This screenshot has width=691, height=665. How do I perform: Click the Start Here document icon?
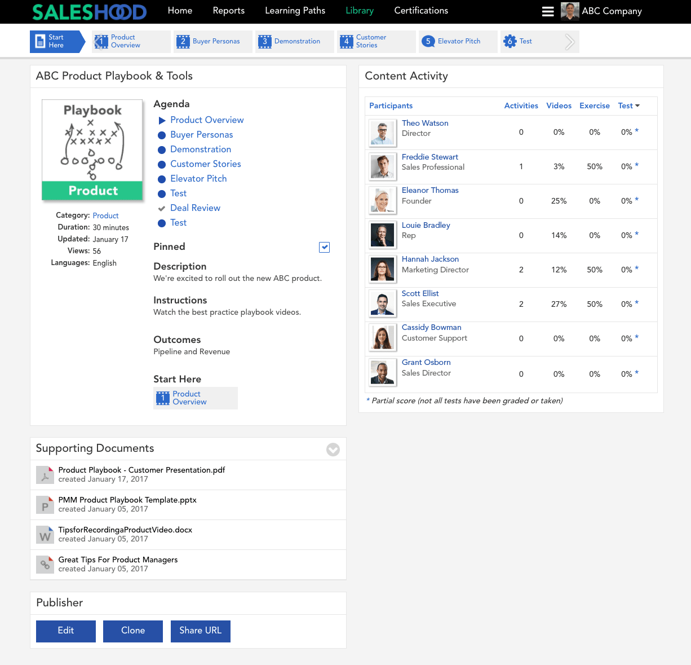40,41
